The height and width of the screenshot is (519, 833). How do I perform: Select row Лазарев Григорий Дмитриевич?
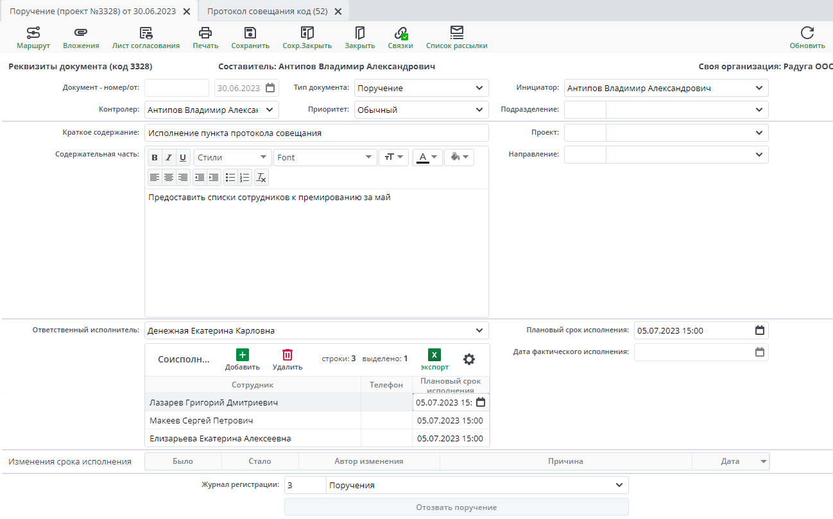tap(317, 402)
